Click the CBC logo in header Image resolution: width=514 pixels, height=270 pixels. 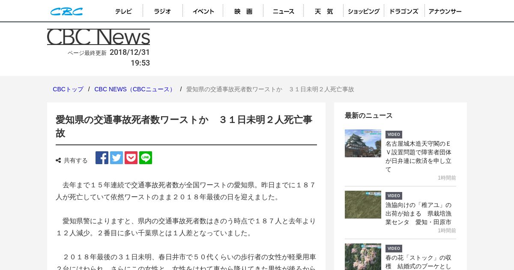(66, 12)
